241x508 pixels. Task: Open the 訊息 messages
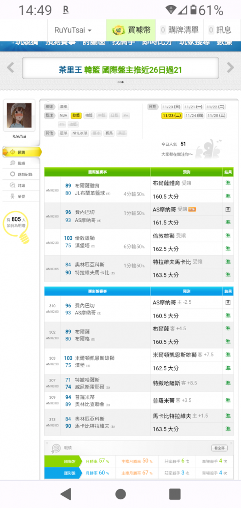point(220,30)
